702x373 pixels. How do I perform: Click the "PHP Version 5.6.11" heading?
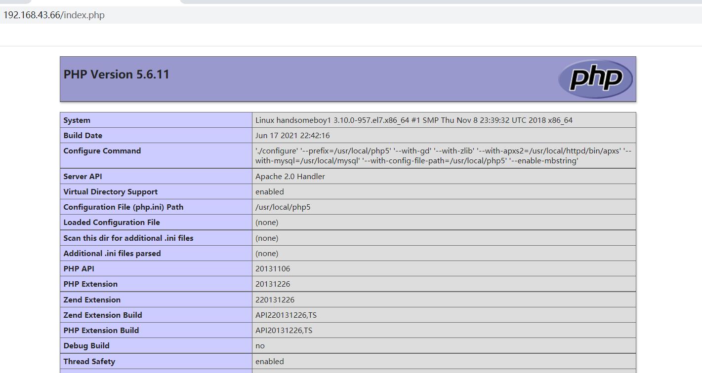click(117, 75)
